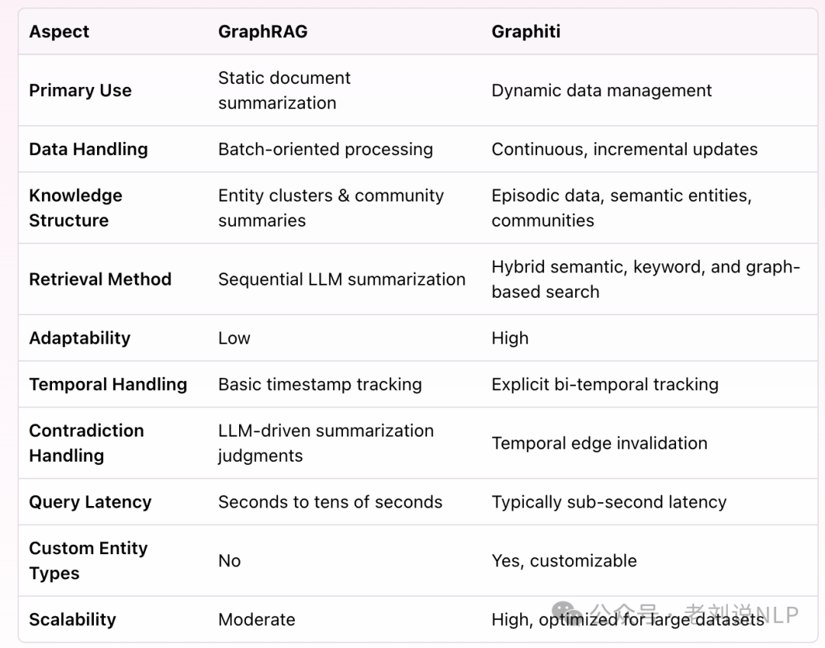Click the Data Handling row label
825x648 pixels.
(89, 150)
